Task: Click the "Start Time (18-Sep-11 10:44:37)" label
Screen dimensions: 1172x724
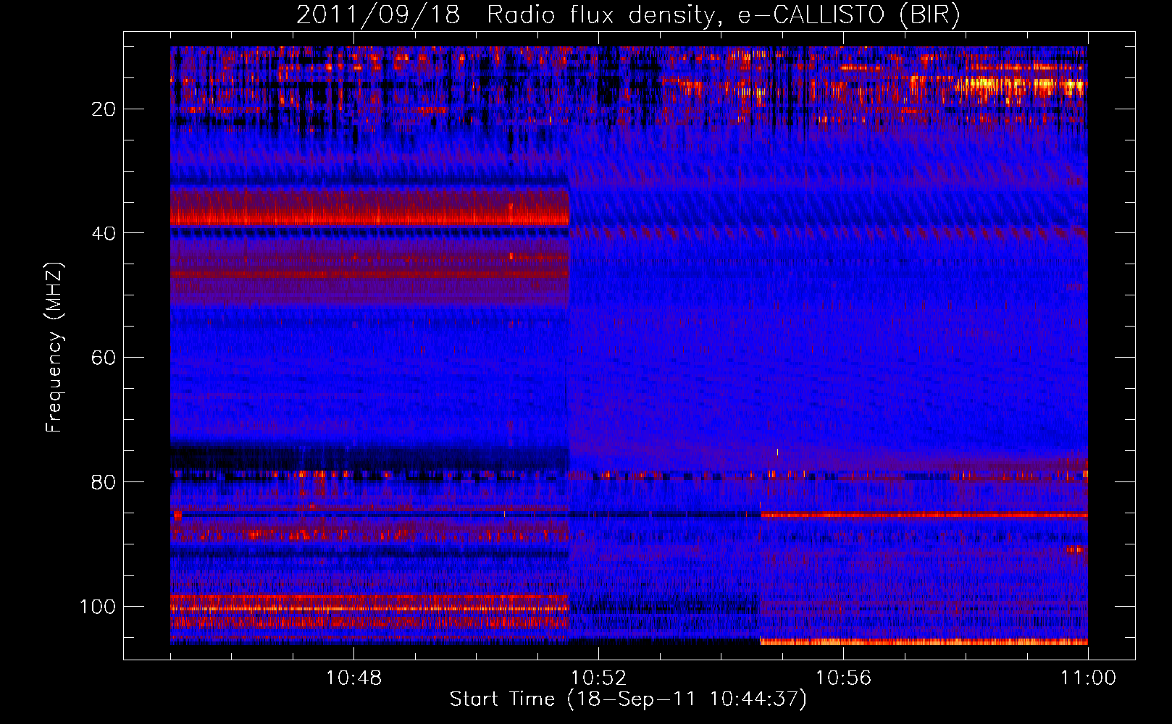Action: click(628, 699)
